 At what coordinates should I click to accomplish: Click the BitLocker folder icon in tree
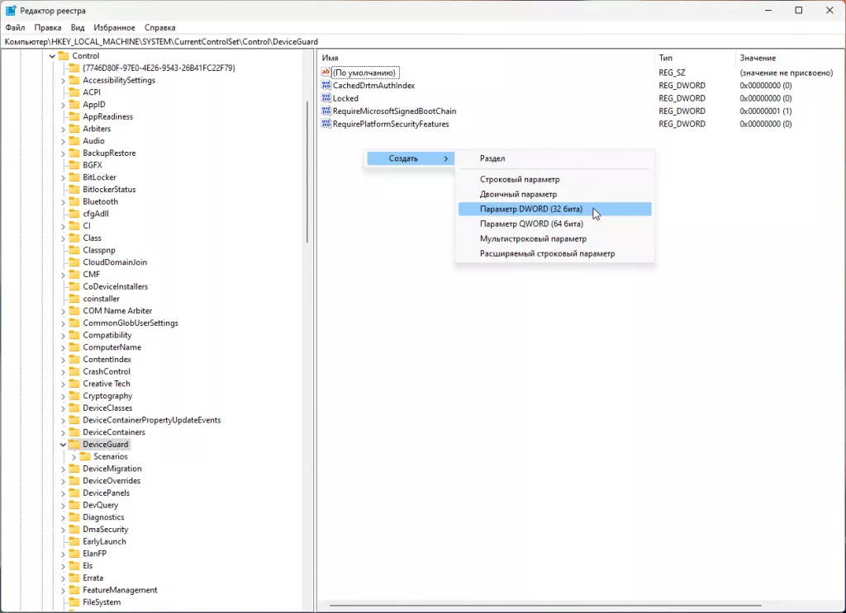coord(74,177)
